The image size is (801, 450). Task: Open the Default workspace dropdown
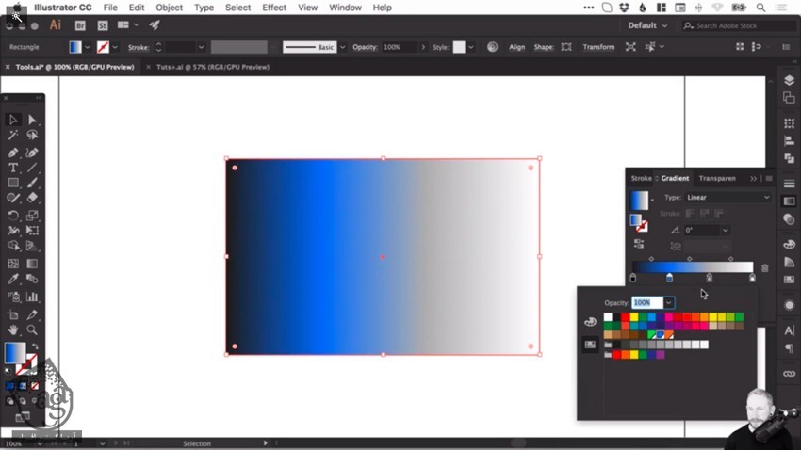click(647, 25)
